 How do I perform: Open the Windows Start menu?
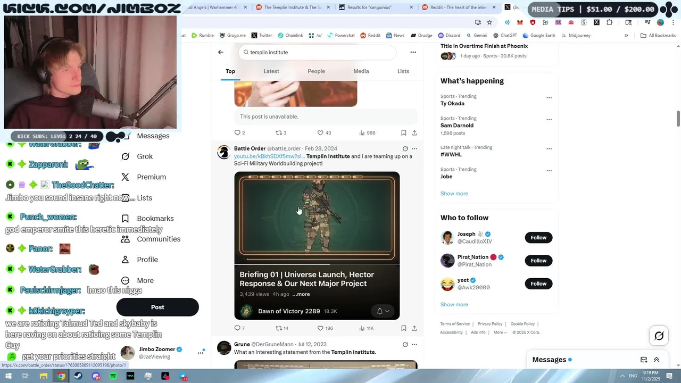tap(9, 376)
